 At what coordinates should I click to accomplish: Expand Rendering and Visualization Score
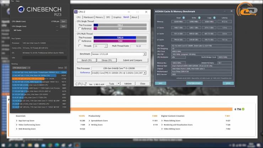(162, 125)
